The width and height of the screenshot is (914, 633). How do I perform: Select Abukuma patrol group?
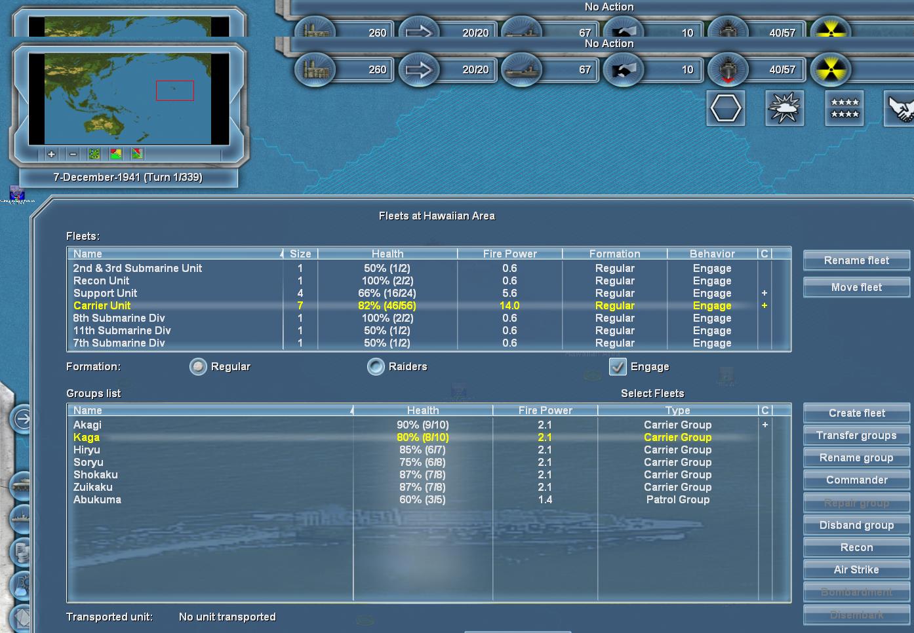(x=429, y=499)
